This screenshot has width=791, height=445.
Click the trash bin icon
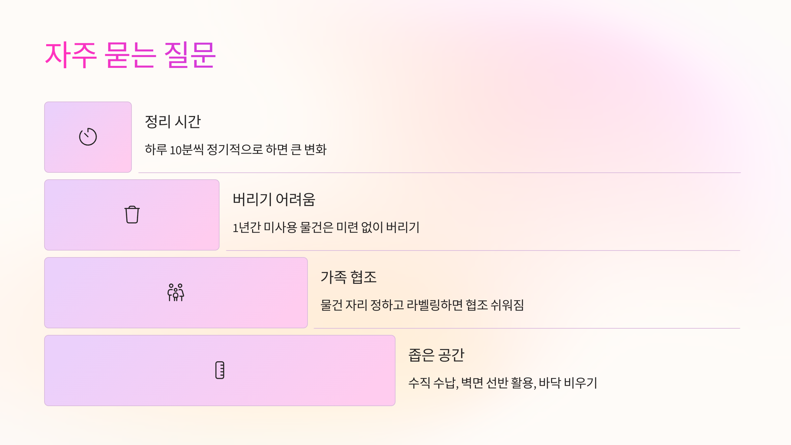tap(132, 215)
